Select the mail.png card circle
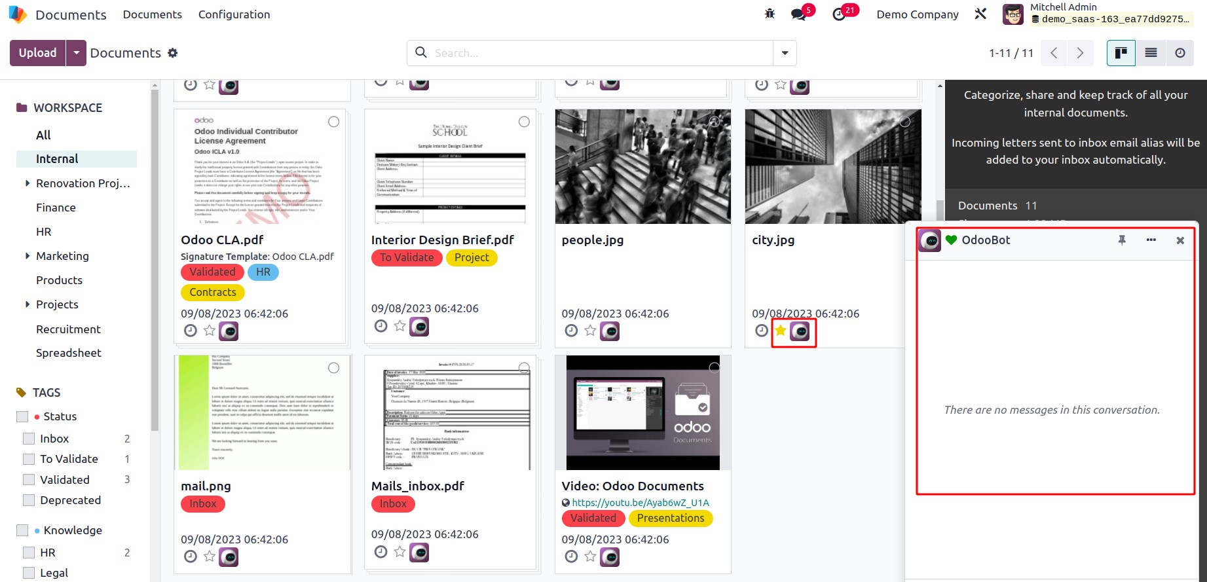This screenshot has height=582, width=1207. point(333,368)
